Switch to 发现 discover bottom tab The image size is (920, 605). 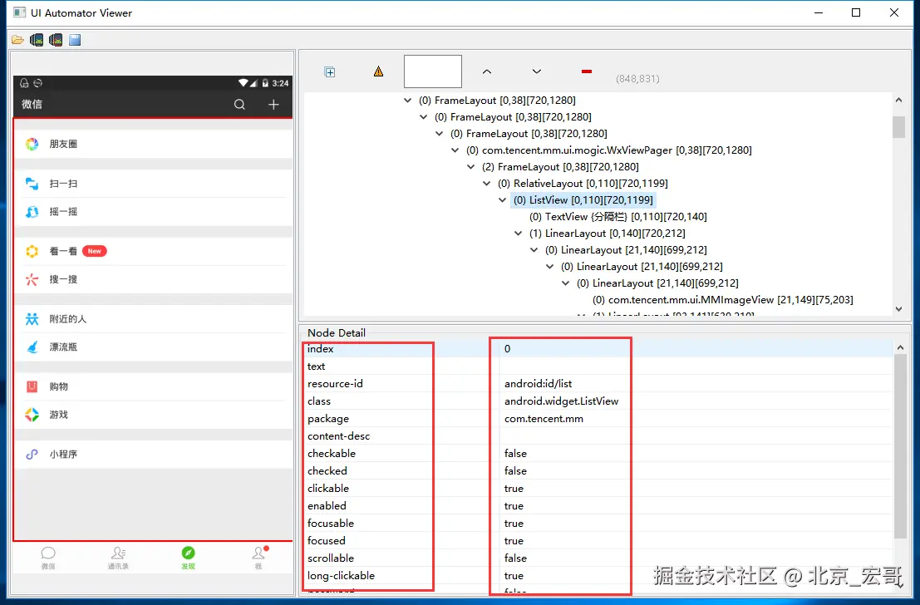pos(188,558)
